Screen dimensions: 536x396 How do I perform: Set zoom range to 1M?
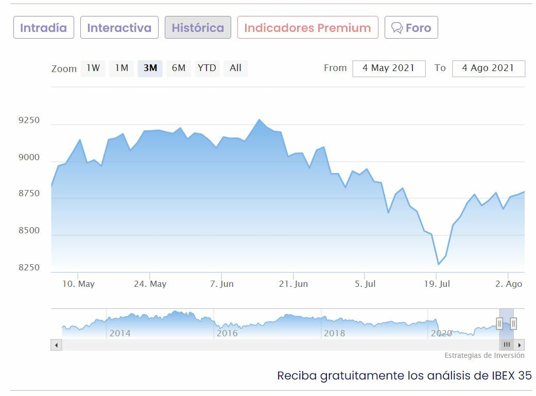point(122,68)
